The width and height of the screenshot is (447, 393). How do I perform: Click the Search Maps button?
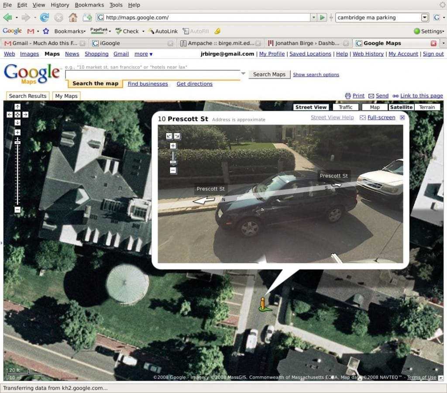[269, 74]
